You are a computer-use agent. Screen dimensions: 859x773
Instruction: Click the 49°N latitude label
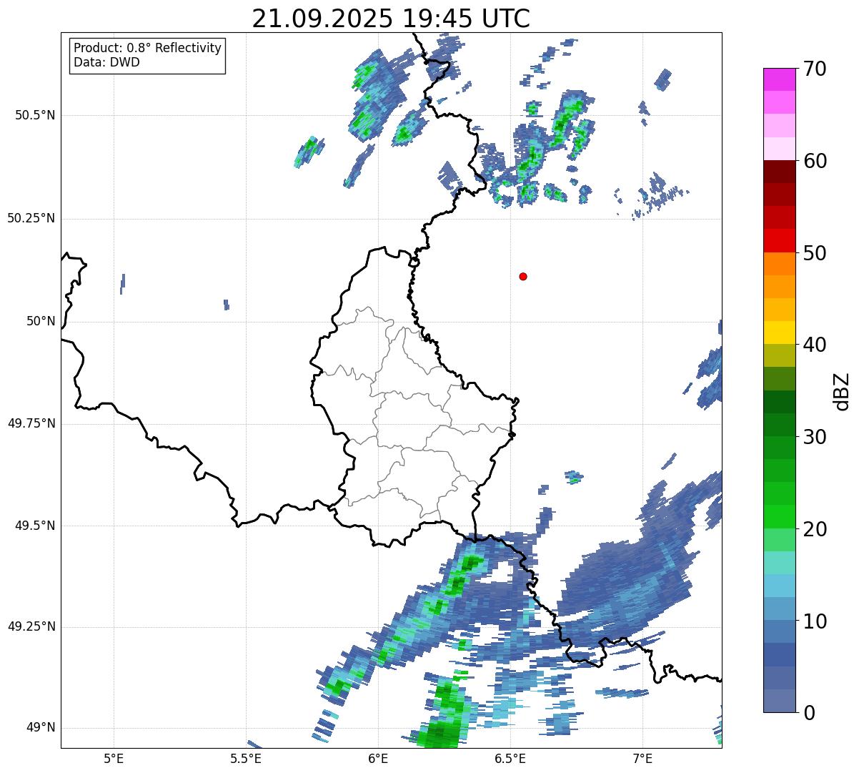(x=41, y=728)
